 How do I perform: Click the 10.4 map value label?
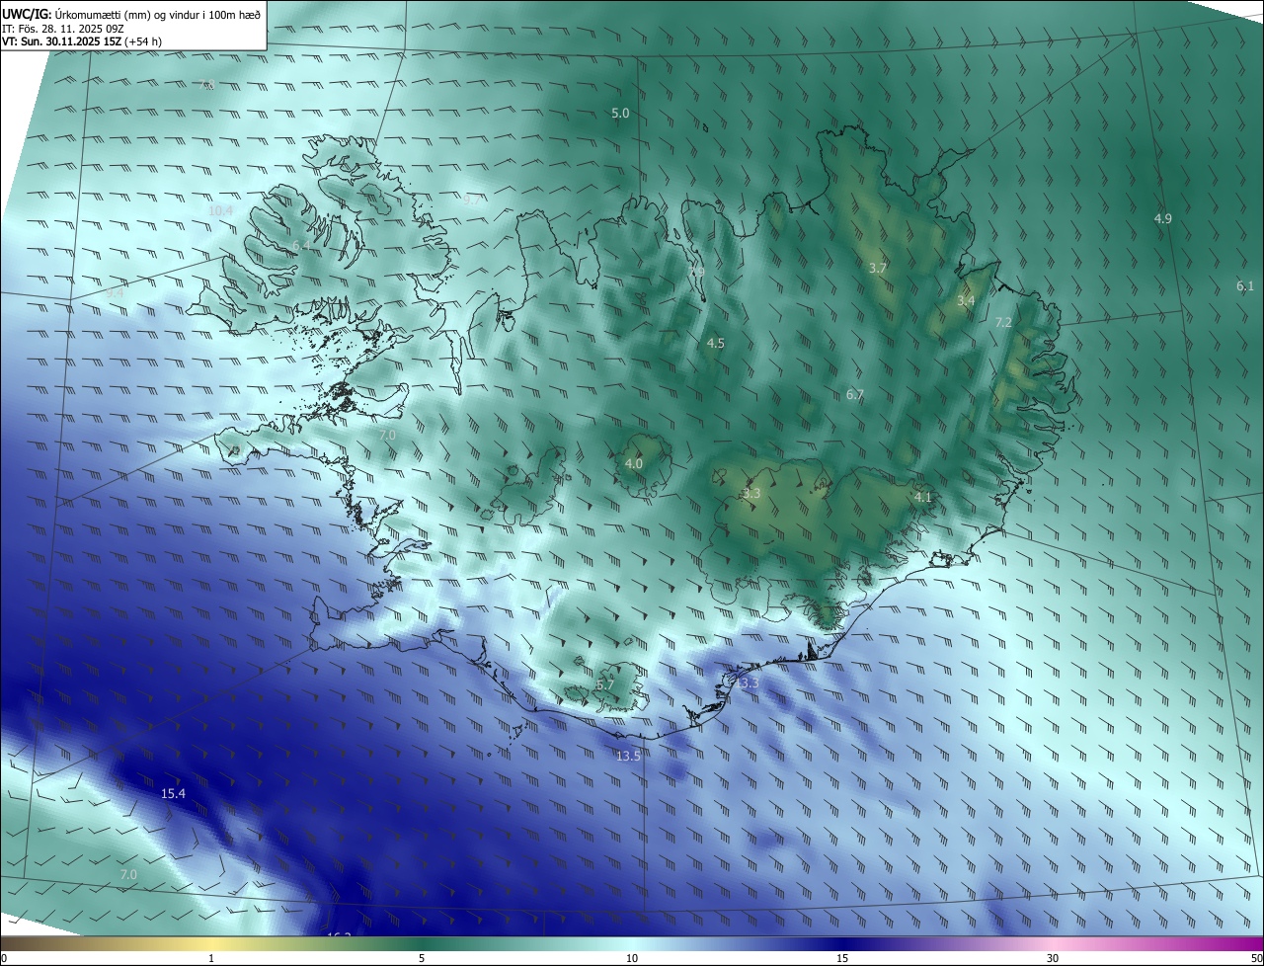tap(220, 210)
